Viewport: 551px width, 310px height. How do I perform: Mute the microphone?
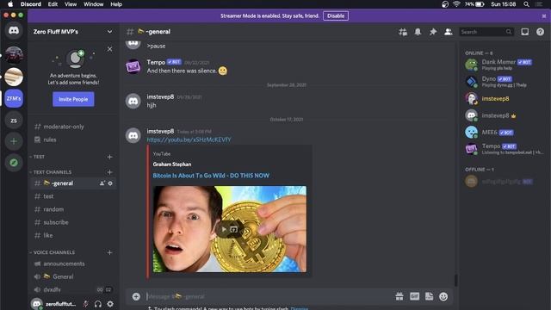[85, 304]
